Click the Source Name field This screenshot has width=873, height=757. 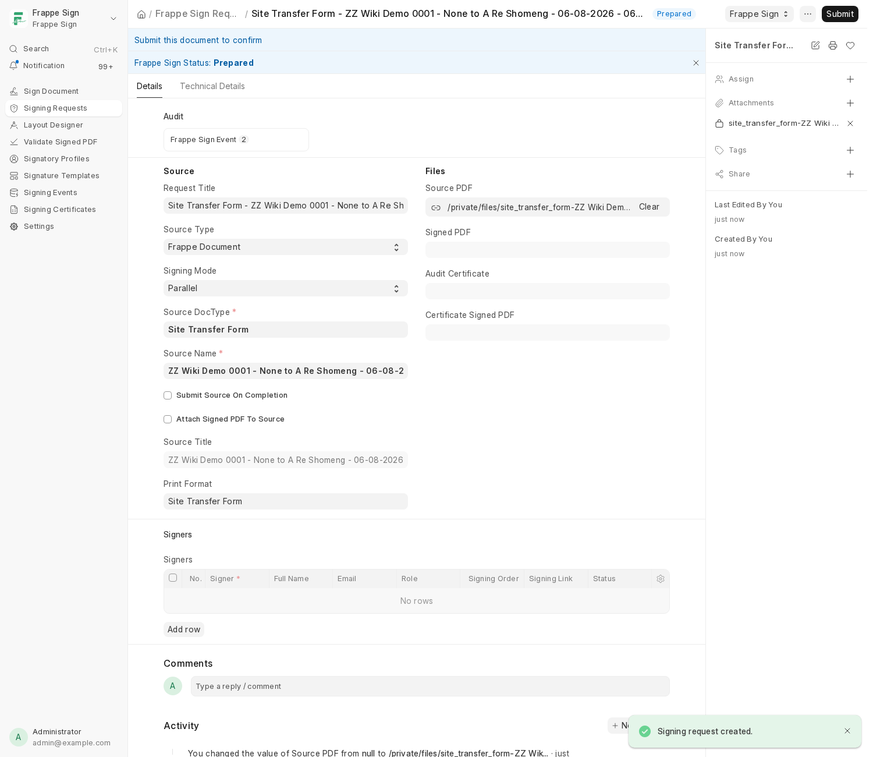pyautogui.click(x=286, y=371)
